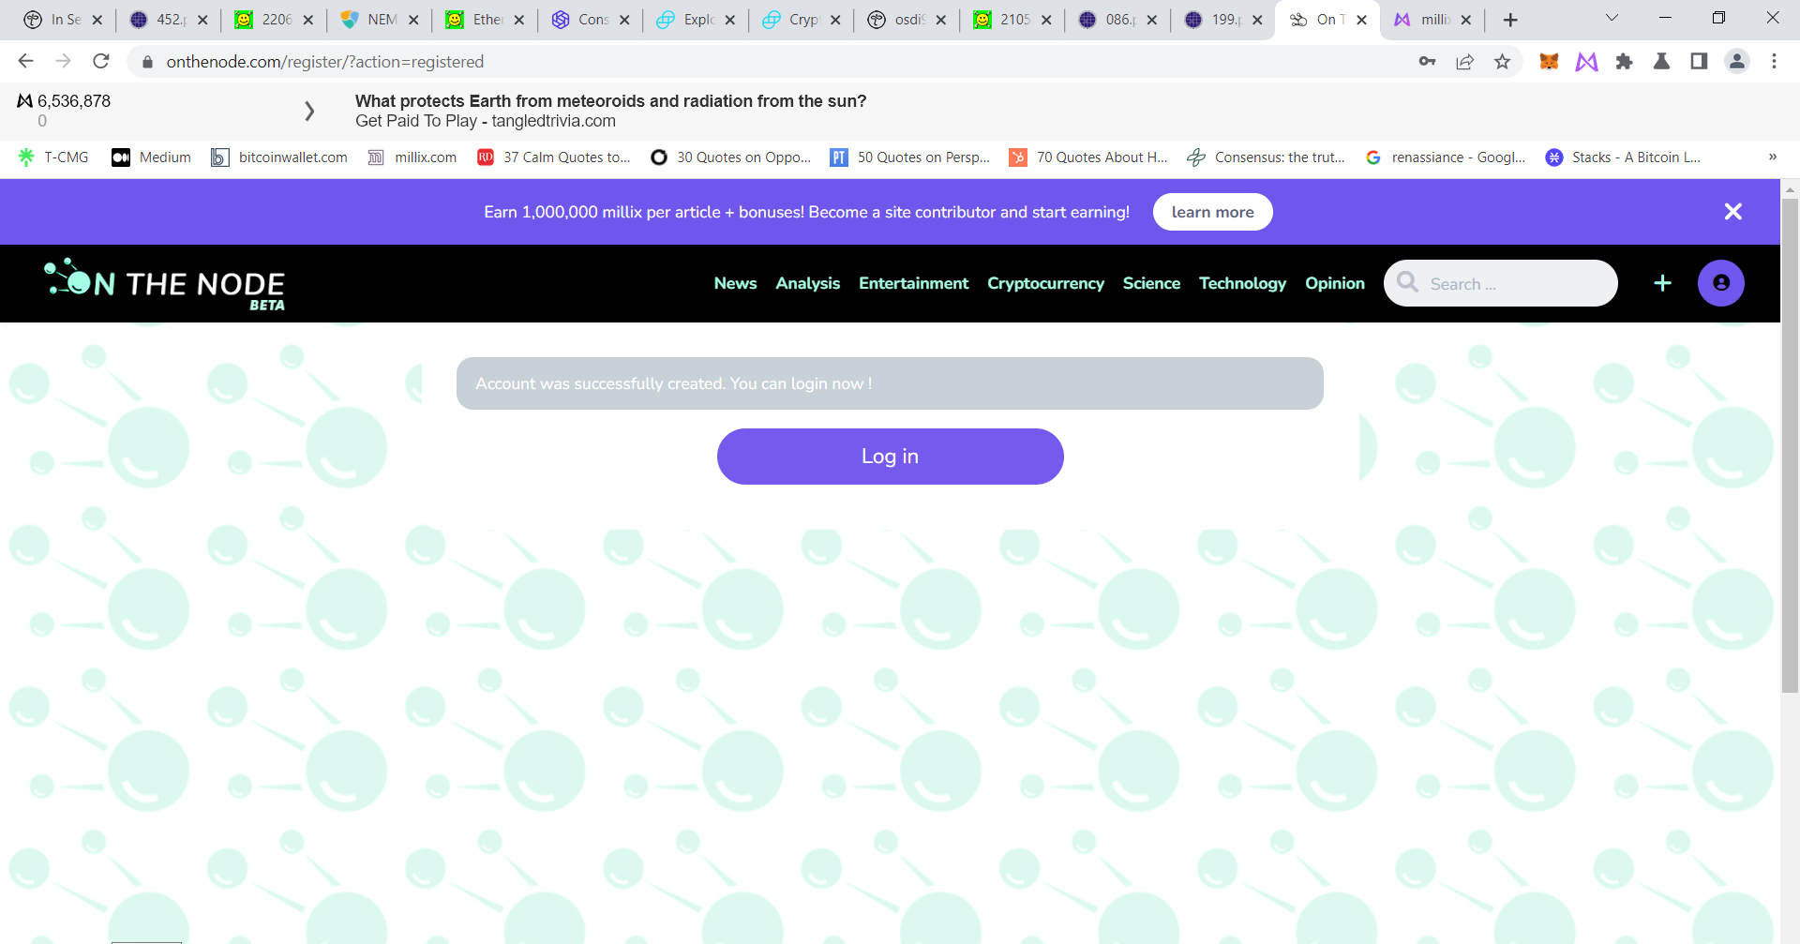Open Chrome three-dot menu
The height and width of the screenshot is (944, 1800).
pyautogui.click(x=1774, y=61)
